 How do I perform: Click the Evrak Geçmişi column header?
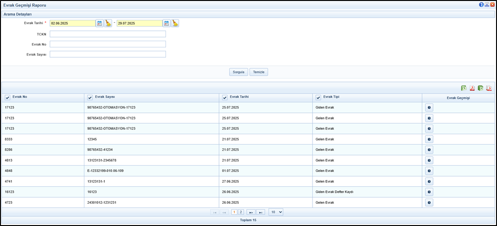[458, 98]
